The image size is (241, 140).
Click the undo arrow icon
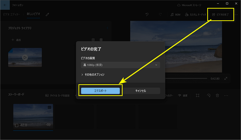pos(147,14)
